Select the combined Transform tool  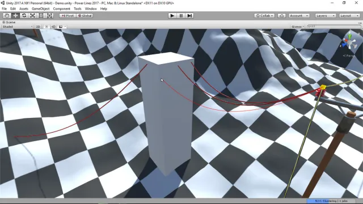click(49, 15)
